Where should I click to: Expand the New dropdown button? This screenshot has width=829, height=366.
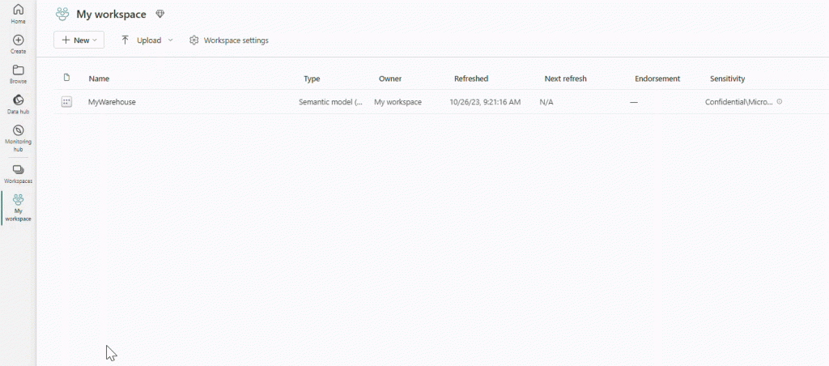[79, 40]
